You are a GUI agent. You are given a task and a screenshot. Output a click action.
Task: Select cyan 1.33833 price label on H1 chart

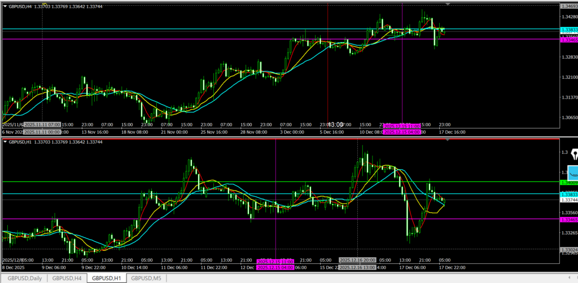click(568, 194)
